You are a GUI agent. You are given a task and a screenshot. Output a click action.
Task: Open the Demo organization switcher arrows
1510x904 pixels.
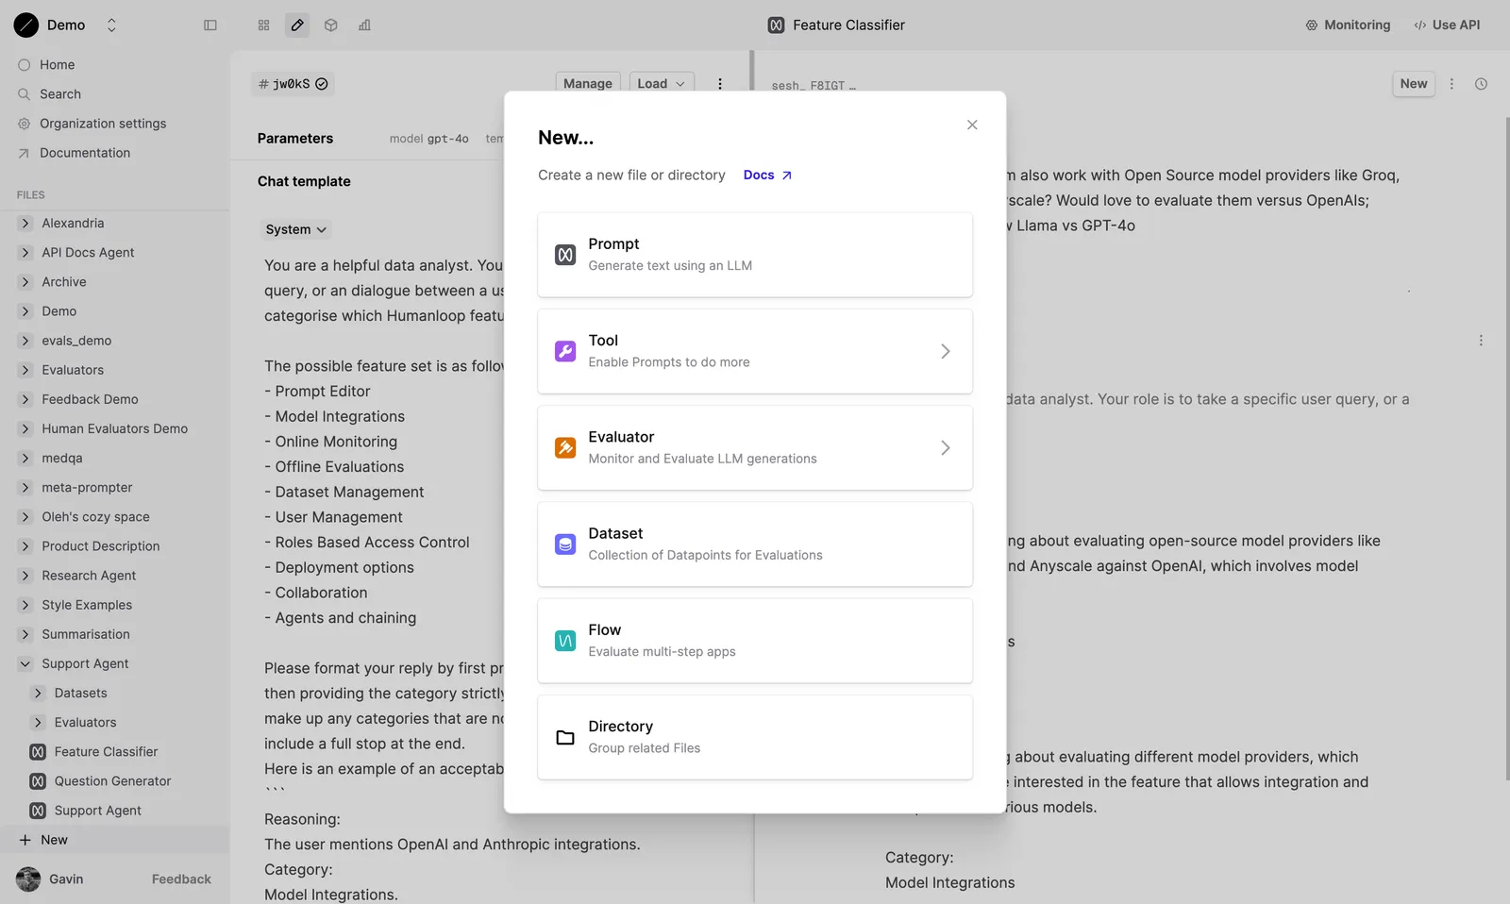(x=111, y=25)
